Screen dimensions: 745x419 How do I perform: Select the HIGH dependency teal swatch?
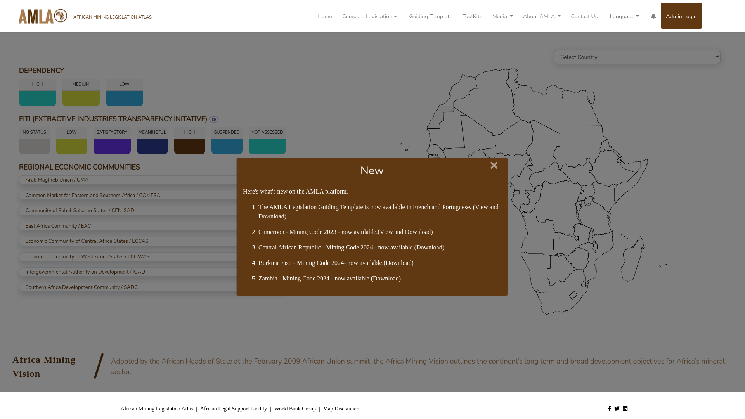point(38,98)
